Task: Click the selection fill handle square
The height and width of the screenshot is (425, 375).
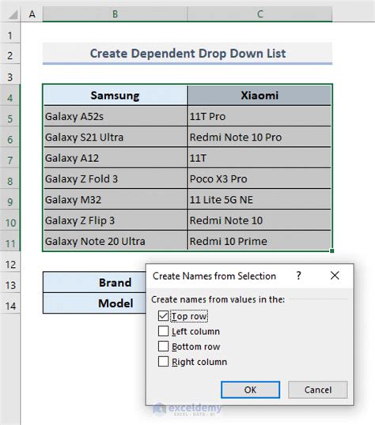Action: click(331, 251)
